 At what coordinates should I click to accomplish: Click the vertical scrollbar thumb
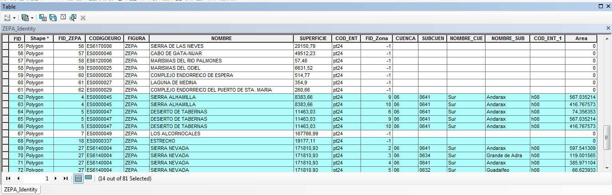click(607, 134)
